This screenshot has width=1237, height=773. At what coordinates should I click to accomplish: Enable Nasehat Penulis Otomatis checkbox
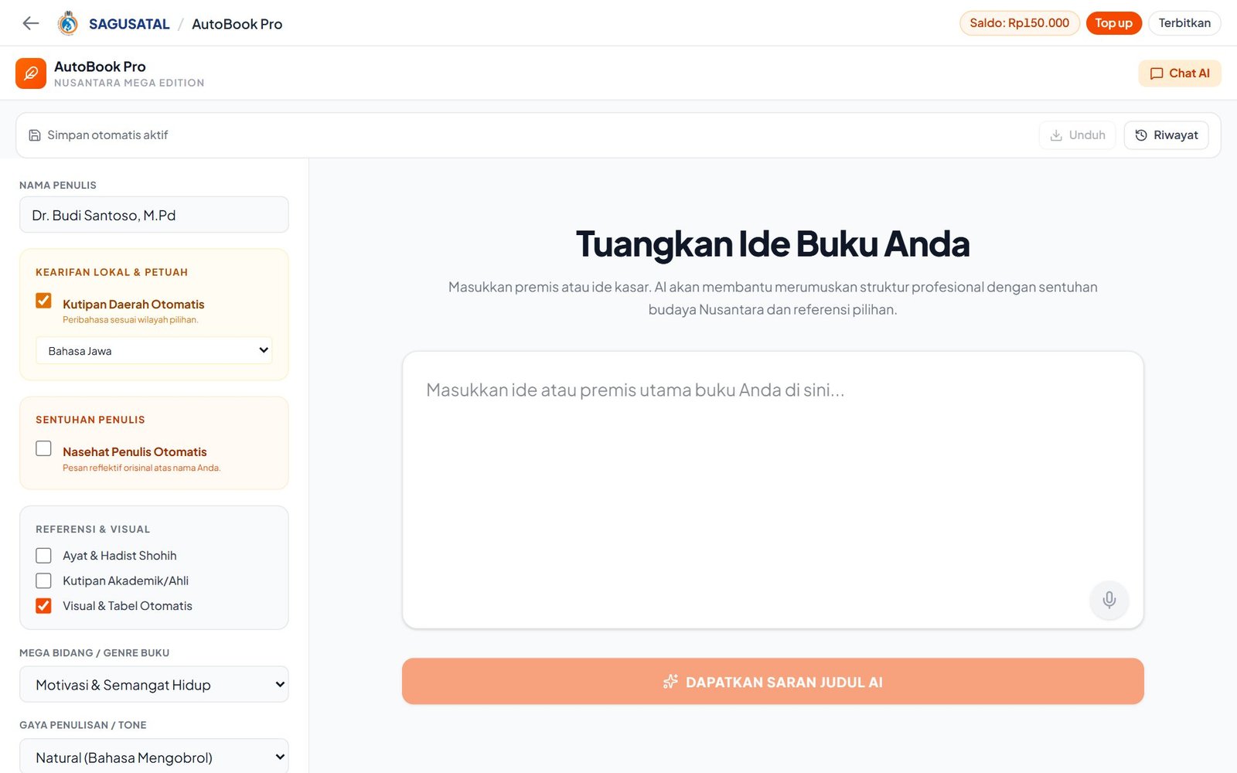[x=43, y=448]
